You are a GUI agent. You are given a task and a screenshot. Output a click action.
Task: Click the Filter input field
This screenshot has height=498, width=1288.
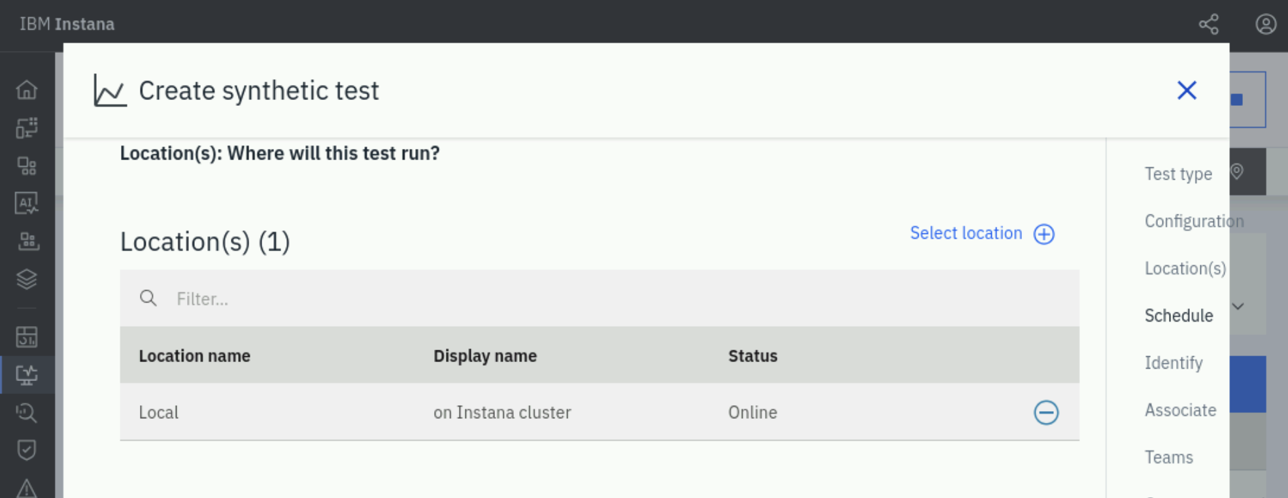click(x=588, y=299)
